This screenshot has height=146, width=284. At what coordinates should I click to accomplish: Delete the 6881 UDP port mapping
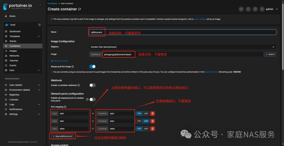pyautogui.click(x=153, y=121)
